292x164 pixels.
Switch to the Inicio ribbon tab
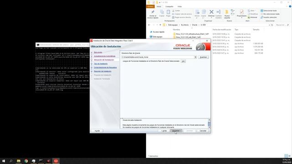pyautogui.click(x=159, y=6)
